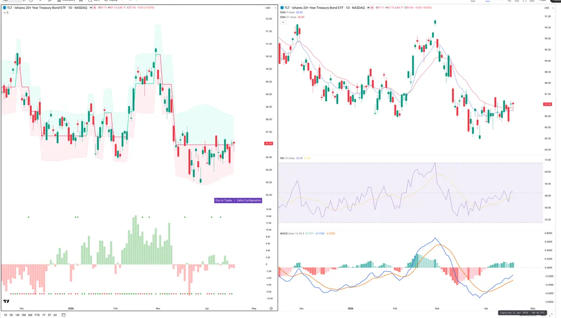This screenshot has width=561, height=318.
Task: Open the go-to-date calendar icon
Action: pyautogui.click(x=63, y=315)
